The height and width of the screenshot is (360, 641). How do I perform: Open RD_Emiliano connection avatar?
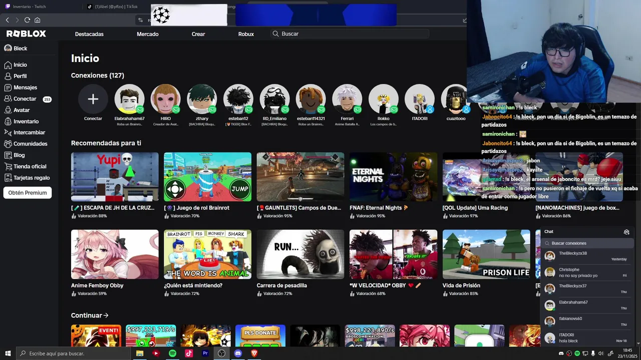click(x=274, y=99)
